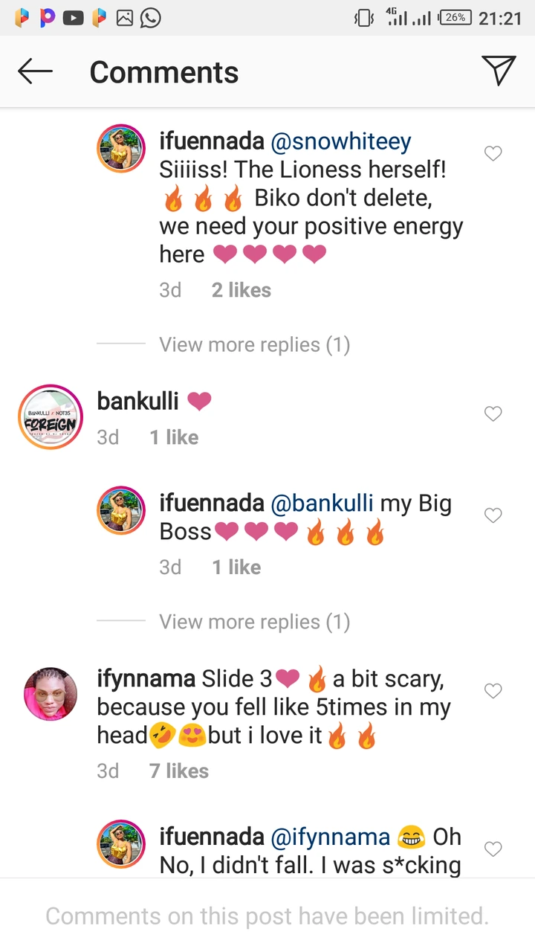Viewport: 535px width, 952px height.
Task: Open direct share paper-plane icon
Action: click(499, 71)
